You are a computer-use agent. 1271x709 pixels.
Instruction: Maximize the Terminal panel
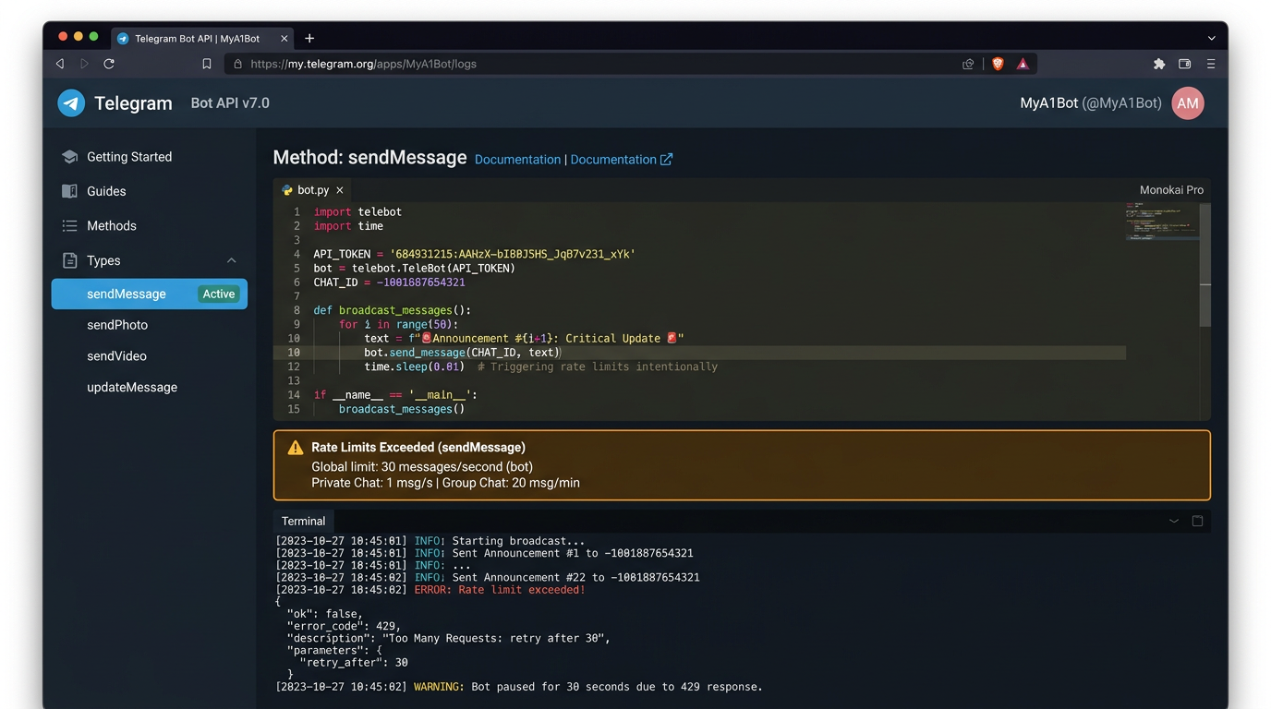pyautogui.click(x=1197, y=521)
